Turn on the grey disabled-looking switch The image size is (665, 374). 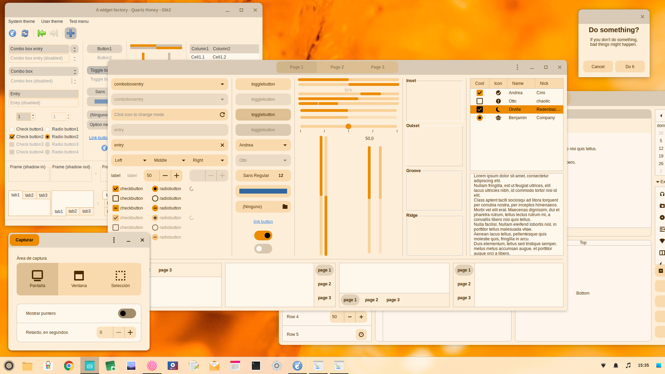coord(263,249)
